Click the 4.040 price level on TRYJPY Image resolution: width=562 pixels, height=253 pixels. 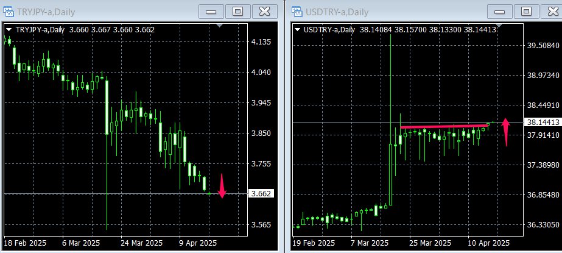click(x=261, y=73)
